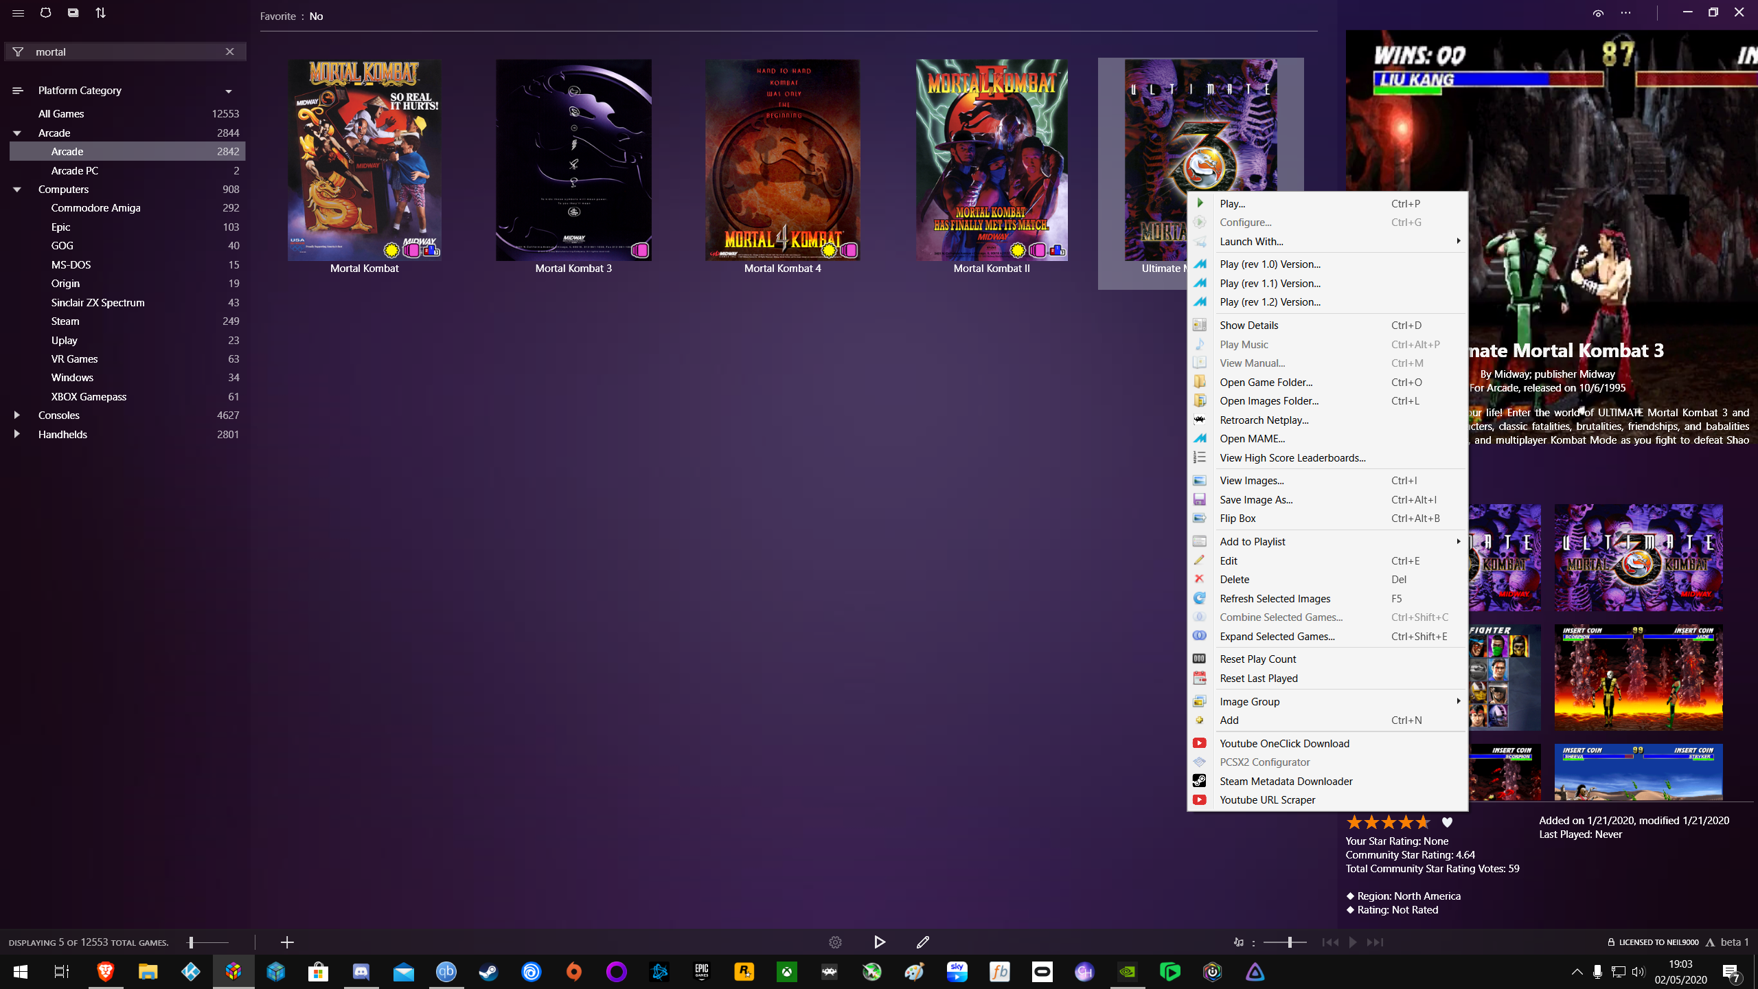Image resolution: width=1758 pixels, height=989 pixels.
Task: Click Steam Metadata Downloader
Action: tap(1327, 782)
